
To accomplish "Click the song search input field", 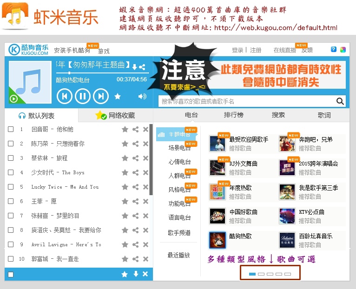I will point(247,101).
